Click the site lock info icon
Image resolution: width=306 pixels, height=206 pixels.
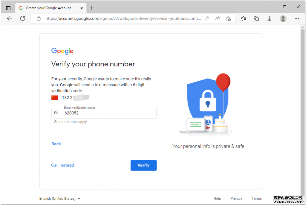[39, 18]
